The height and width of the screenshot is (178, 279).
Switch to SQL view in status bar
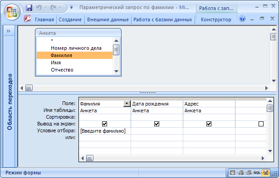[x=257, y=173]
